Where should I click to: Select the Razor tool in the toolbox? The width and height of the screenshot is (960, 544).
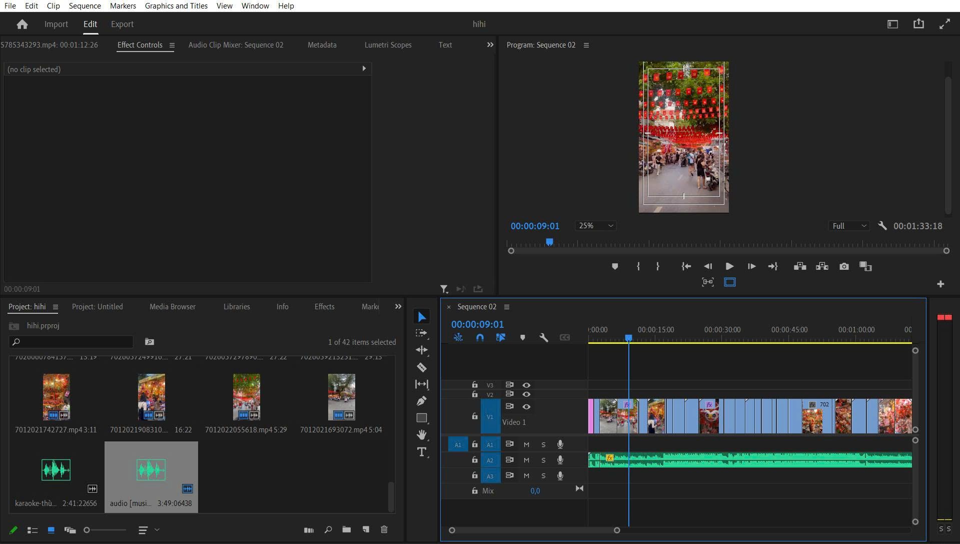coord(422,367)
